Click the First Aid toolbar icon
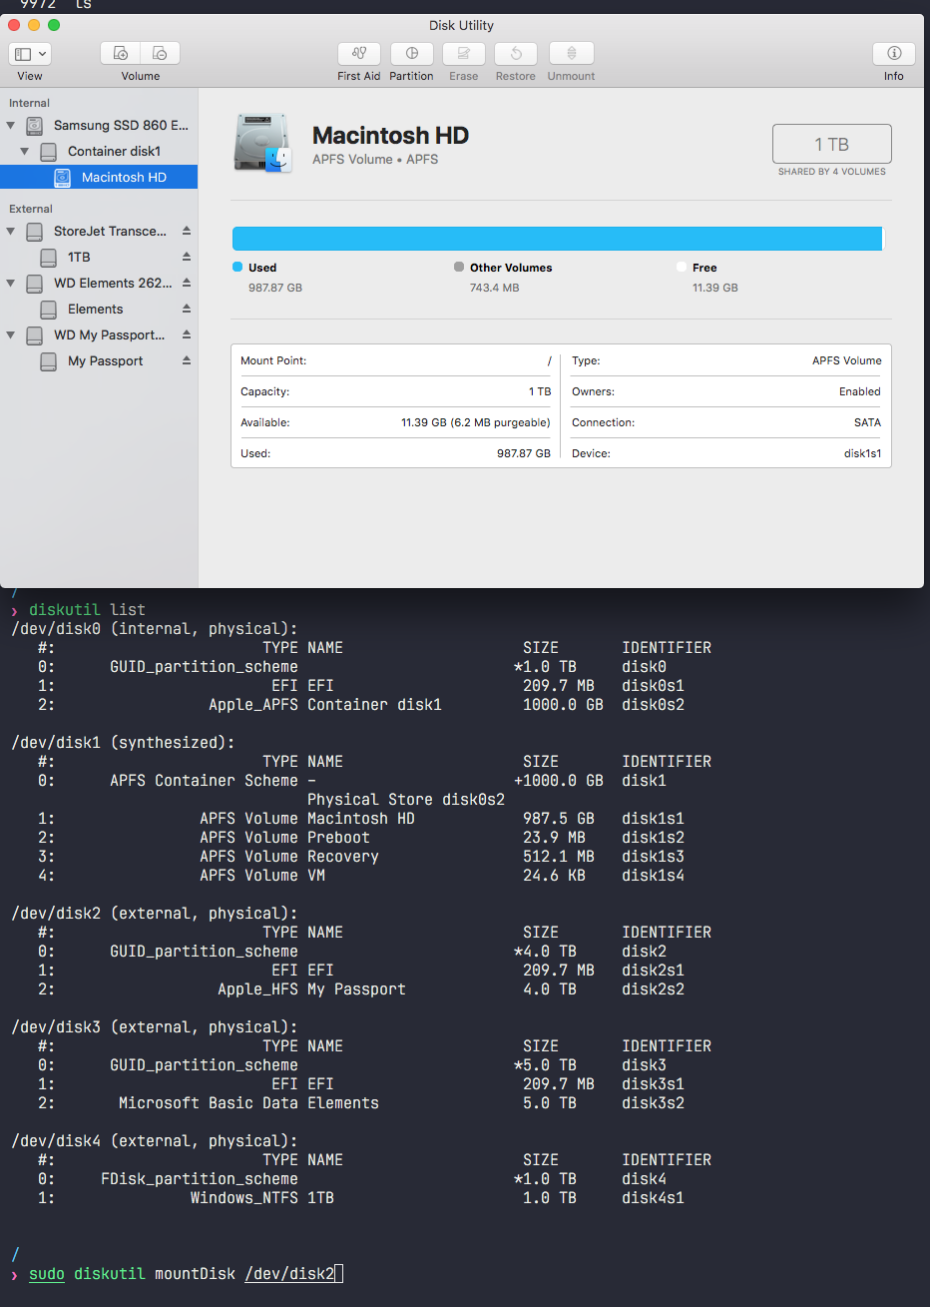The height and width of the screenshot is (1307, 930). (358, 54)
